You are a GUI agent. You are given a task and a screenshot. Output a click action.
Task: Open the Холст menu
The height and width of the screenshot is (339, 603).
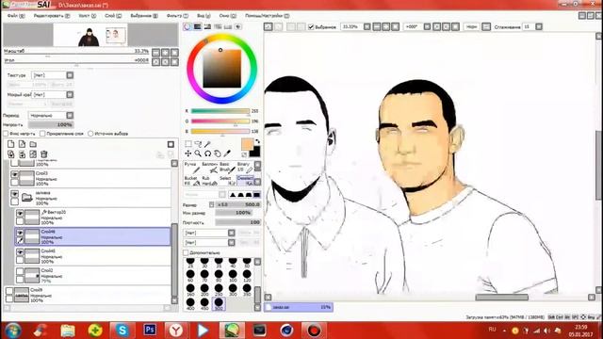point(88,16)
